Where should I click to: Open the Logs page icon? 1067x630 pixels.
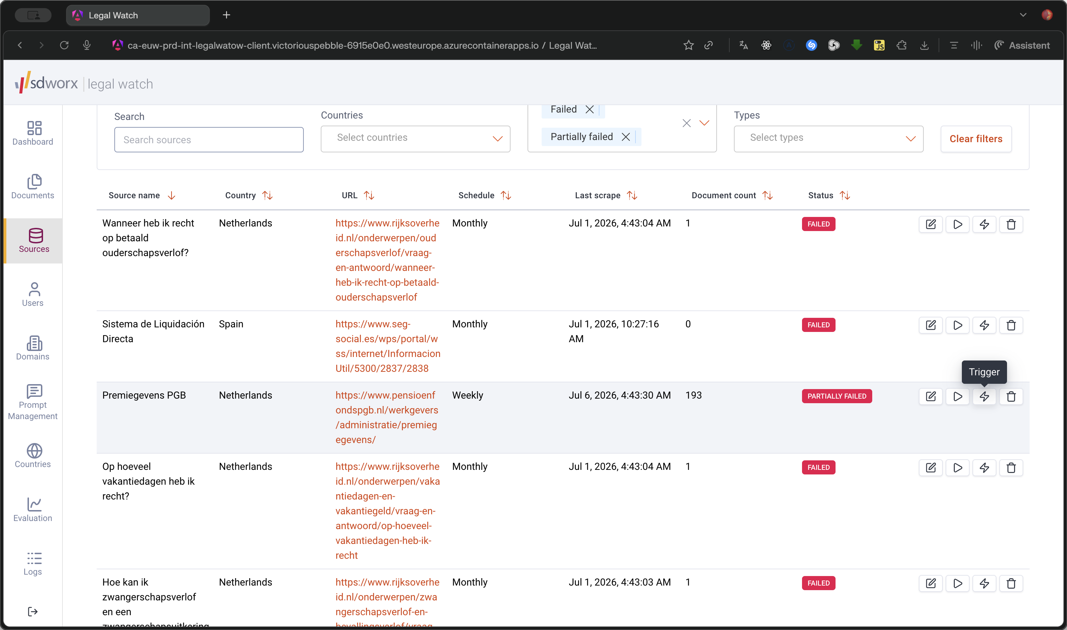(x=34, y=558)
